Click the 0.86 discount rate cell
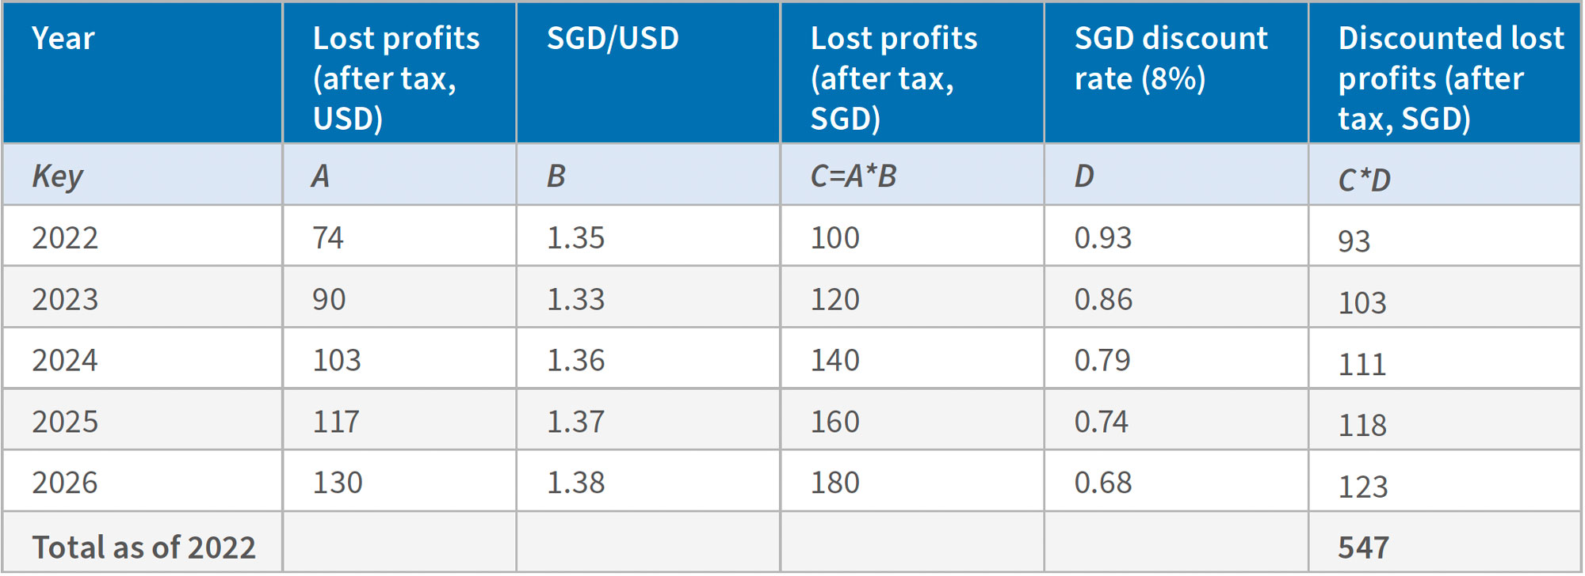The height and width of the screenshot is (576, 1585). click(1103, 299)
